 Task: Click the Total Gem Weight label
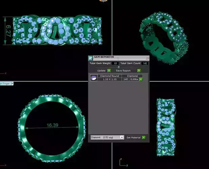100,63
